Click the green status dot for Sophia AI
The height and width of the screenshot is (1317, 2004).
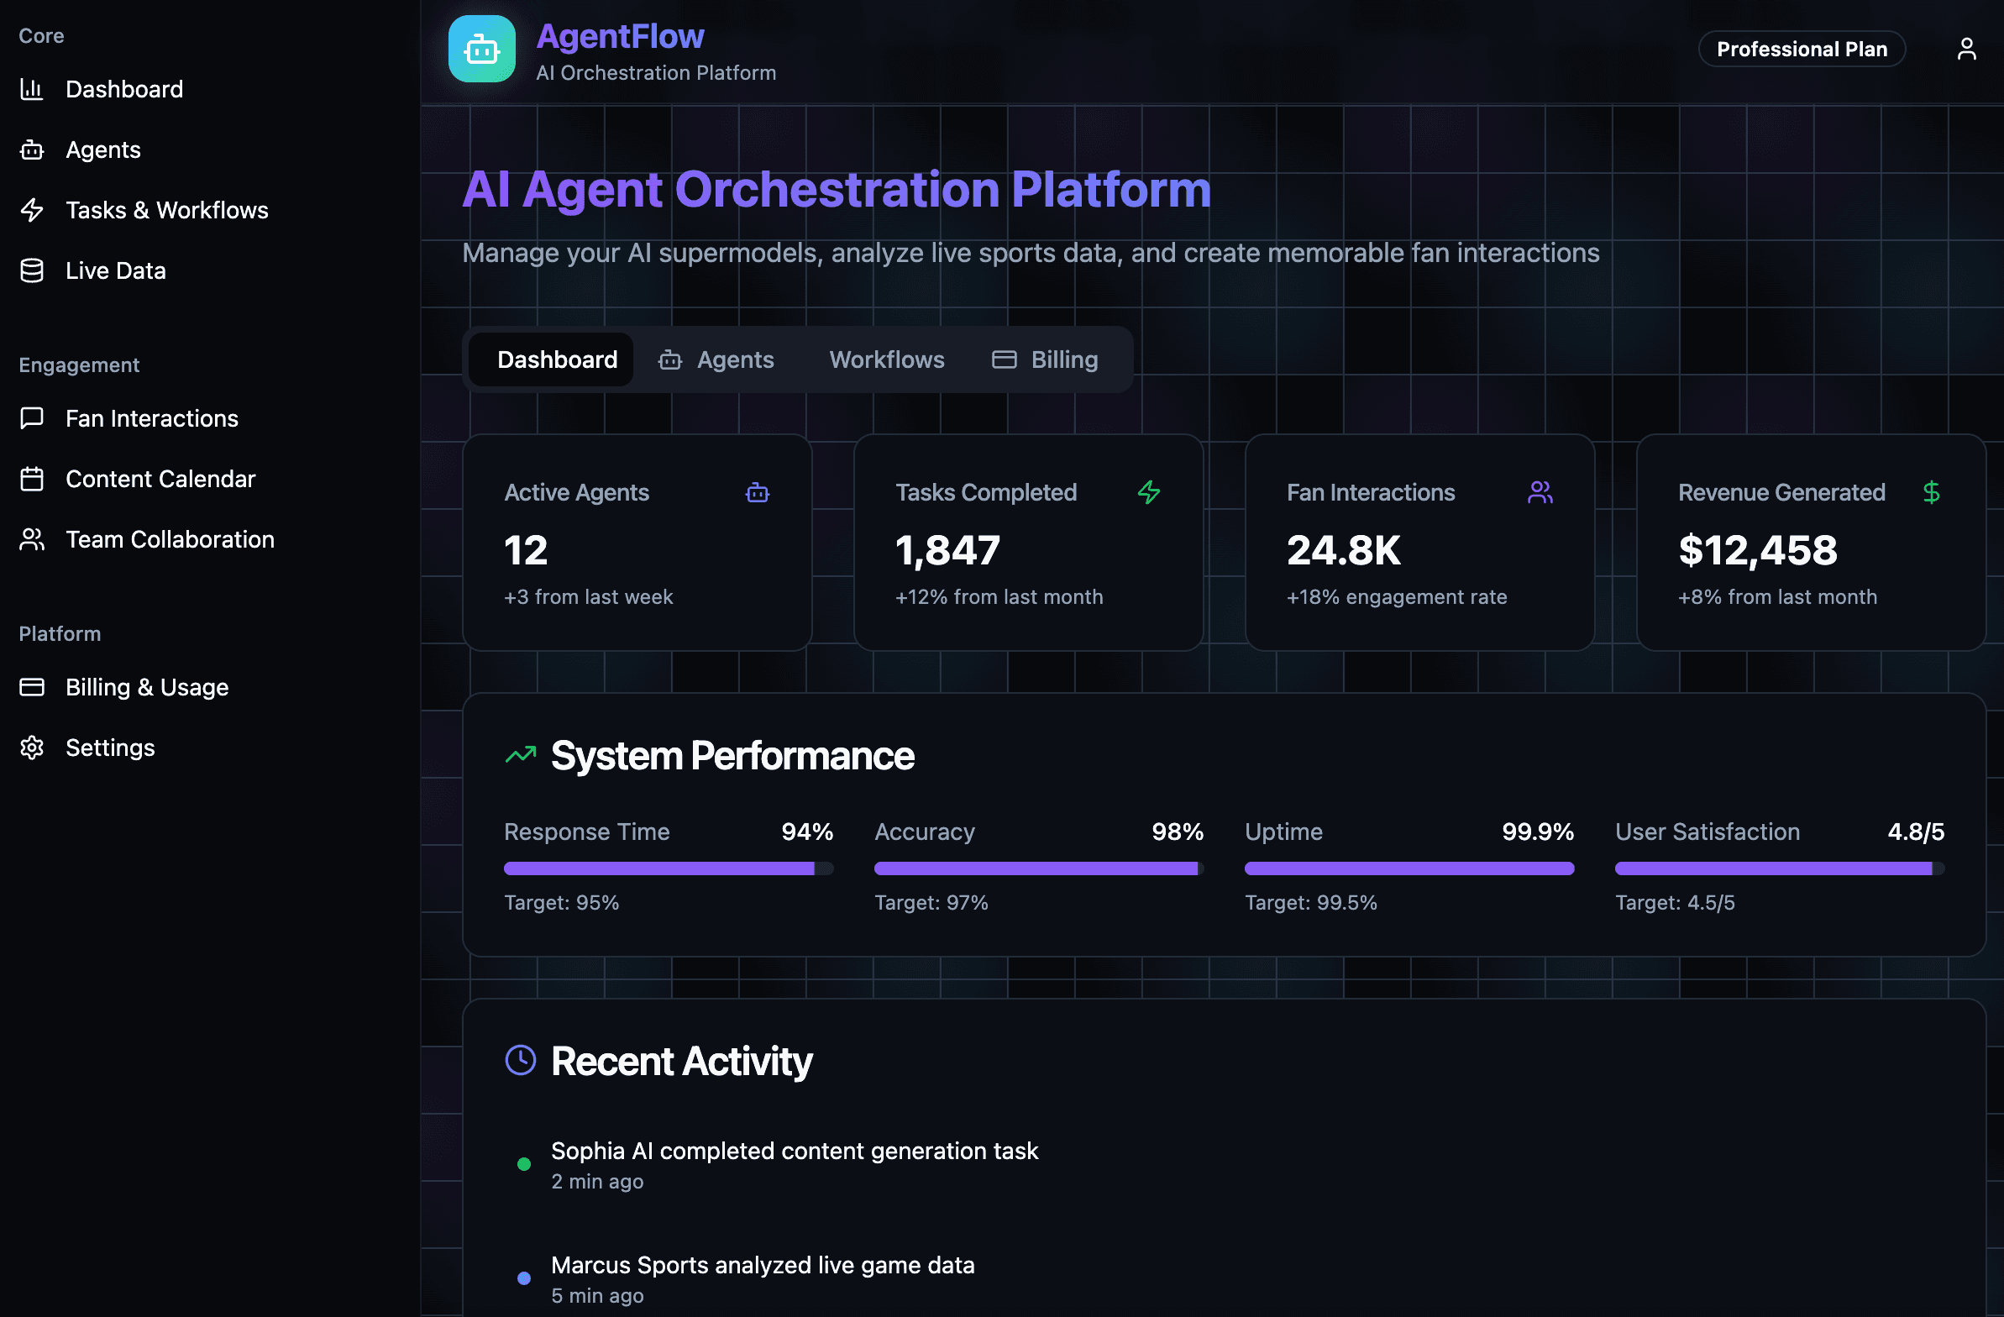tap(524, 1164)
